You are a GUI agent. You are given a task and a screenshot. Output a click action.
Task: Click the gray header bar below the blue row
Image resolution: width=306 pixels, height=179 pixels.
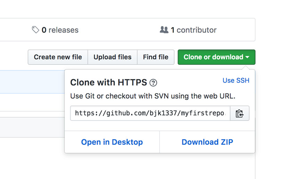(x=31, y=127)
